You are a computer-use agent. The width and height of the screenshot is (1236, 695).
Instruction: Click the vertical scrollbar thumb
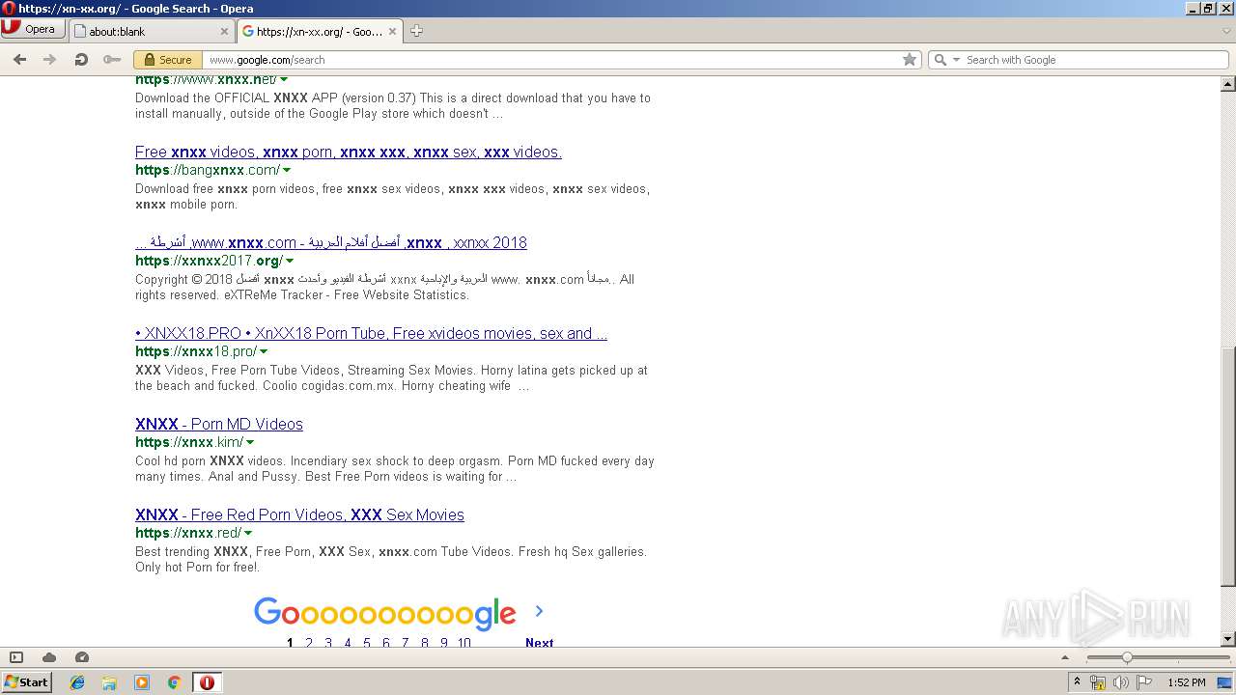coord(1228,467)
